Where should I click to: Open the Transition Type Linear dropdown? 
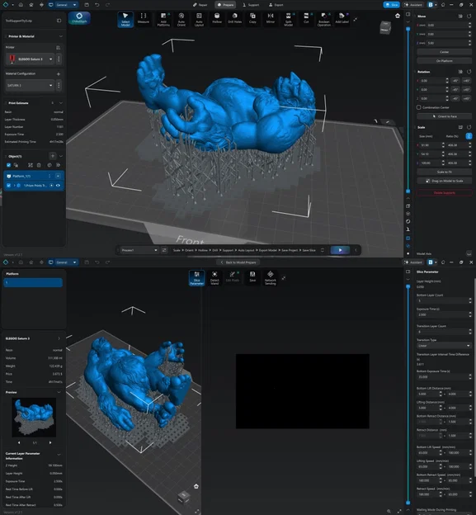tap(444, 346)
